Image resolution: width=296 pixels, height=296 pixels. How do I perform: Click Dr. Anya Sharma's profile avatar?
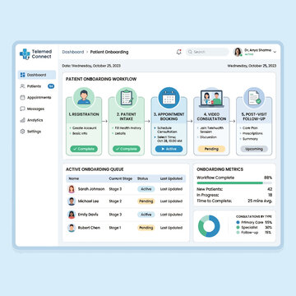coord(238,52)
